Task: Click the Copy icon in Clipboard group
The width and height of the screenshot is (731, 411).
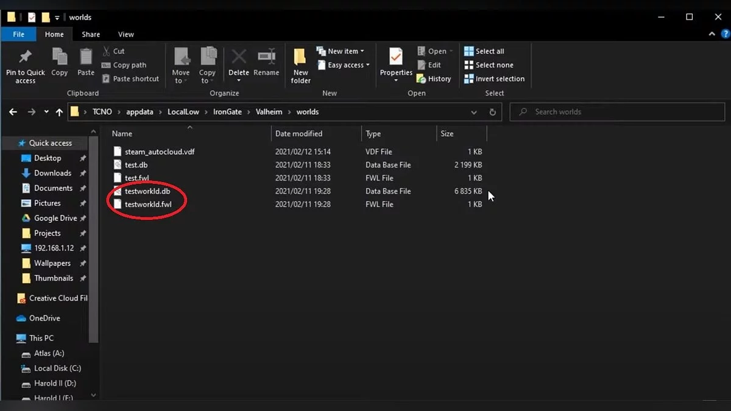Action: pyautogui.click(x=60, y=58)
